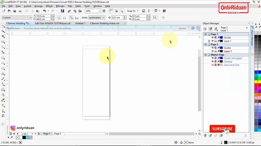
Task: Collapse the Page 1 tree node
Action: [206, 34]
